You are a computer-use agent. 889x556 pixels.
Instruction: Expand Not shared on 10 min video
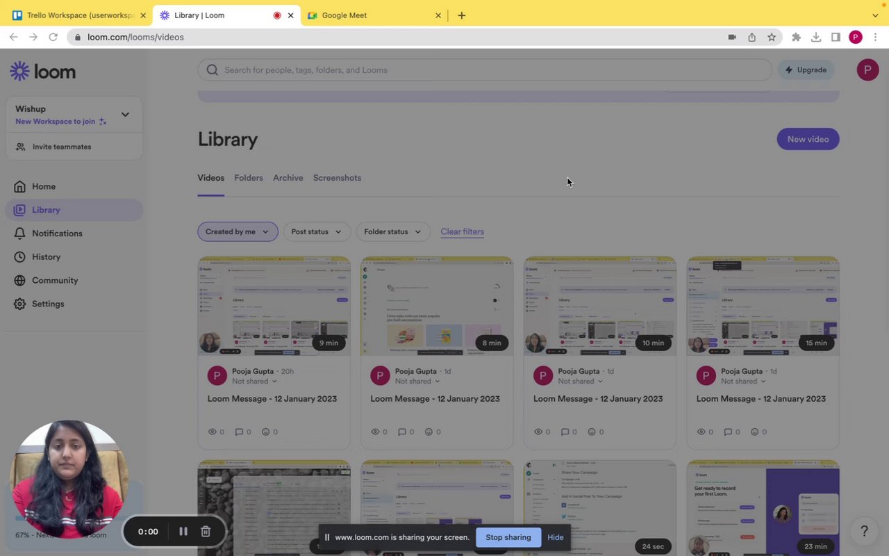tap(581, 382)
